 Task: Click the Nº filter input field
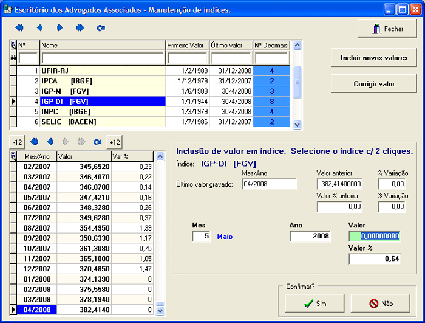28,58
